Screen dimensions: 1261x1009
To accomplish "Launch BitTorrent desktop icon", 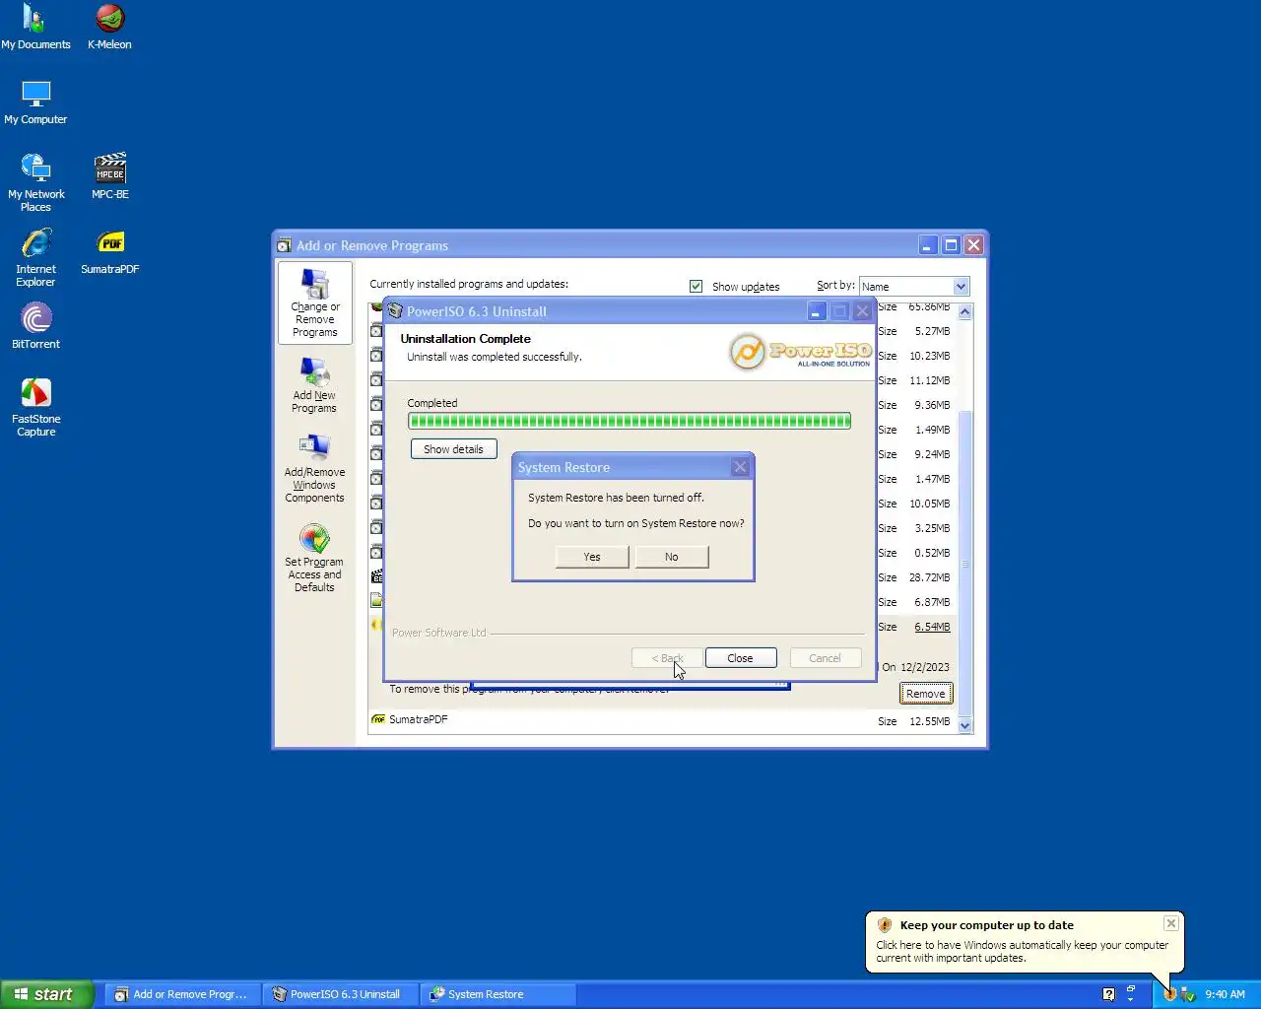I will pyautogui.click(x=35, y=327).
